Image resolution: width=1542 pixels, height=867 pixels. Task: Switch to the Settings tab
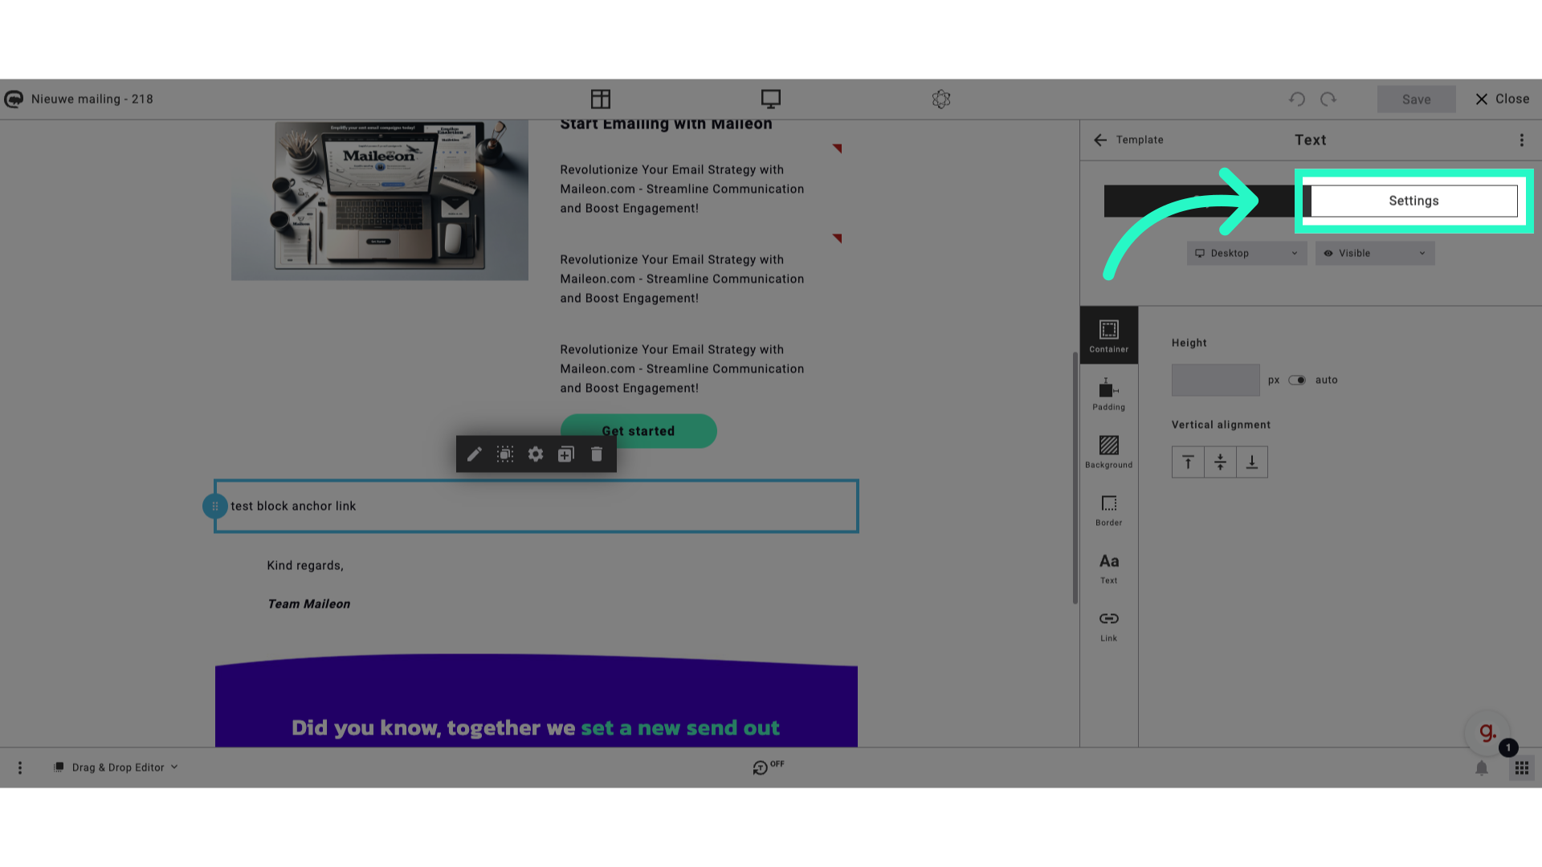click(1413, 201)
